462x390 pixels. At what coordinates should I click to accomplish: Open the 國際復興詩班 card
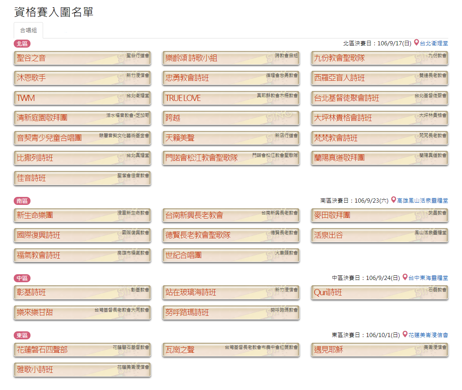click(82, 235)
